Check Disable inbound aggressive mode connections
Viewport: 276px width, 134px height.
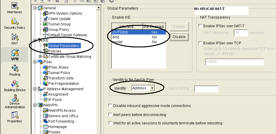[110, 106]
